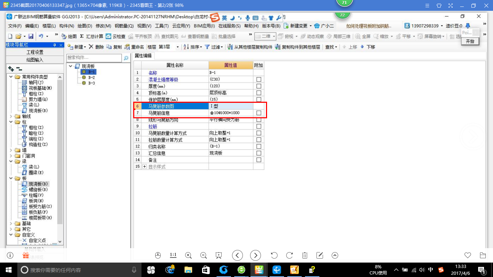Image resolution: width=493 pixels, height=277 pixels.
Task: Check 附加 box for 备注 row
Action: point(259,160)
